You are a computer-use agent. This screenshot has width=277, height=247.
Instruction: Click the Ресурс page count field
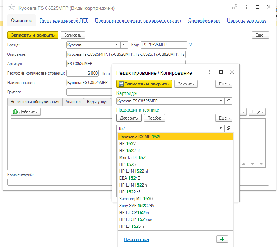click(82, 73)
